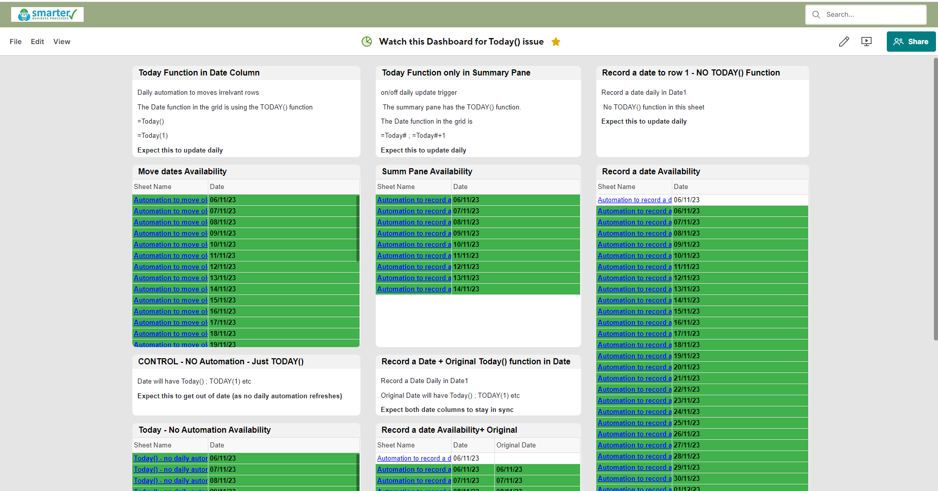Click the Smarter Business Processes logo
Viewport: 938px width, 491px height.
[47, 14]
